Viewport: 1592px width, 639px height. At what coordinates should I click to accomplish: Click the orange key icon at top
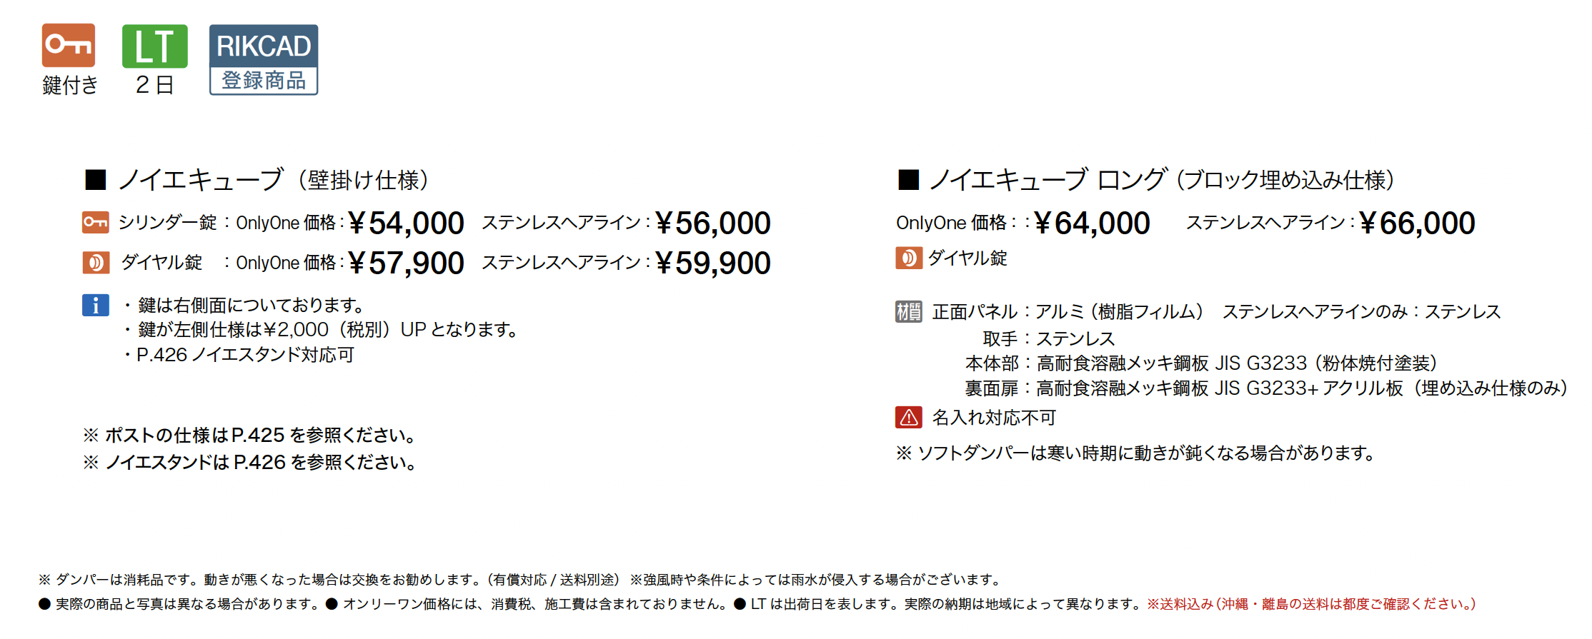pyautogui.click(x=69, y=46)
